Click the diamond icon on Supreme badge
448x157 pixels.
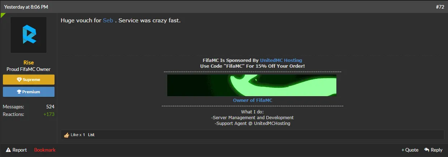coord(20,80)
